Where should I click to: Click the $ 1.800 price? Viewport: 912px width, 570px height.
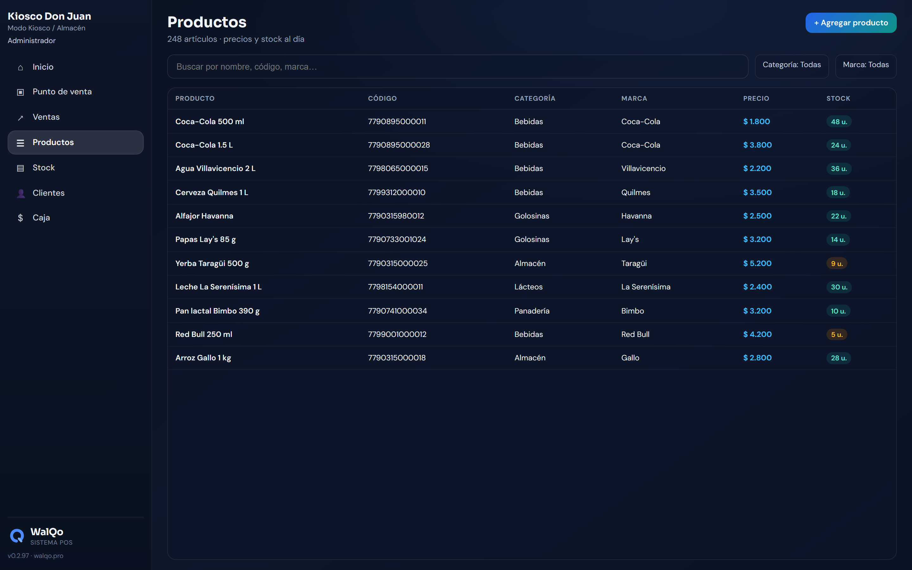point(756,121)
